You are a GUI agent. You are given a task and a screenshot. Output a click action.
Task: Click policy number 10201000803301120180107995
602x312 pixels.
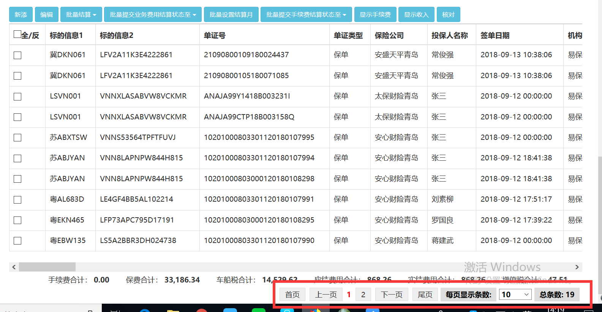tap(259, 137)
